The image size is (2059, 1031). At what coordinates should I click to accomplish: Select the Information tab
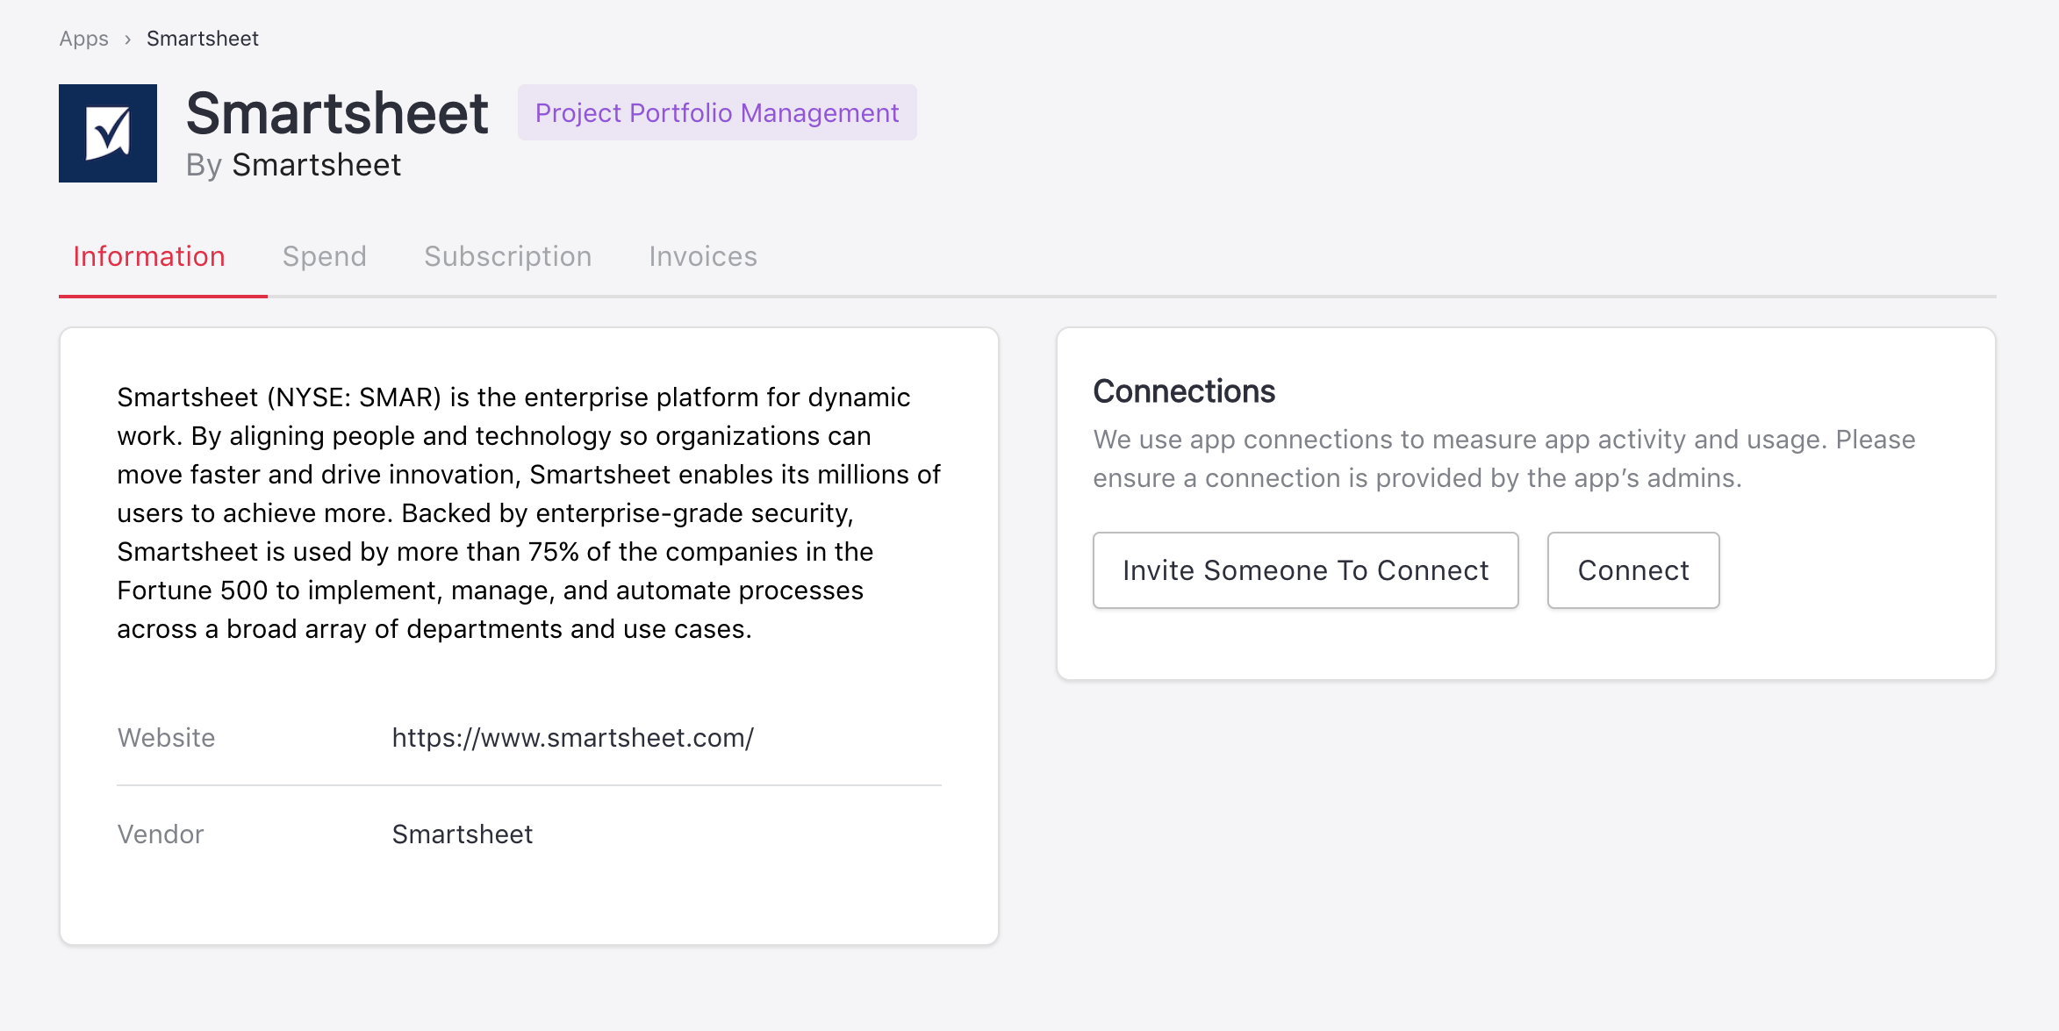point(149,256)
